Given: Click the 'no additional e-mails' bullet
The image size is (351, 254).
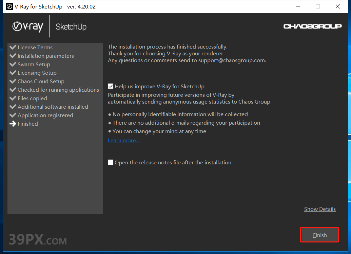Looking at the screenshot, I should point(184,123).
